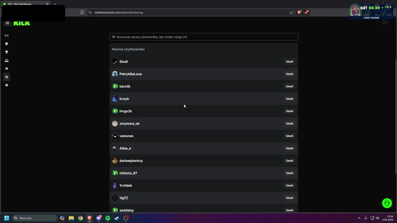This screenshot has height=223, width=397.
Task: Click the browser address bar URL
Action: tap(119, 12)
